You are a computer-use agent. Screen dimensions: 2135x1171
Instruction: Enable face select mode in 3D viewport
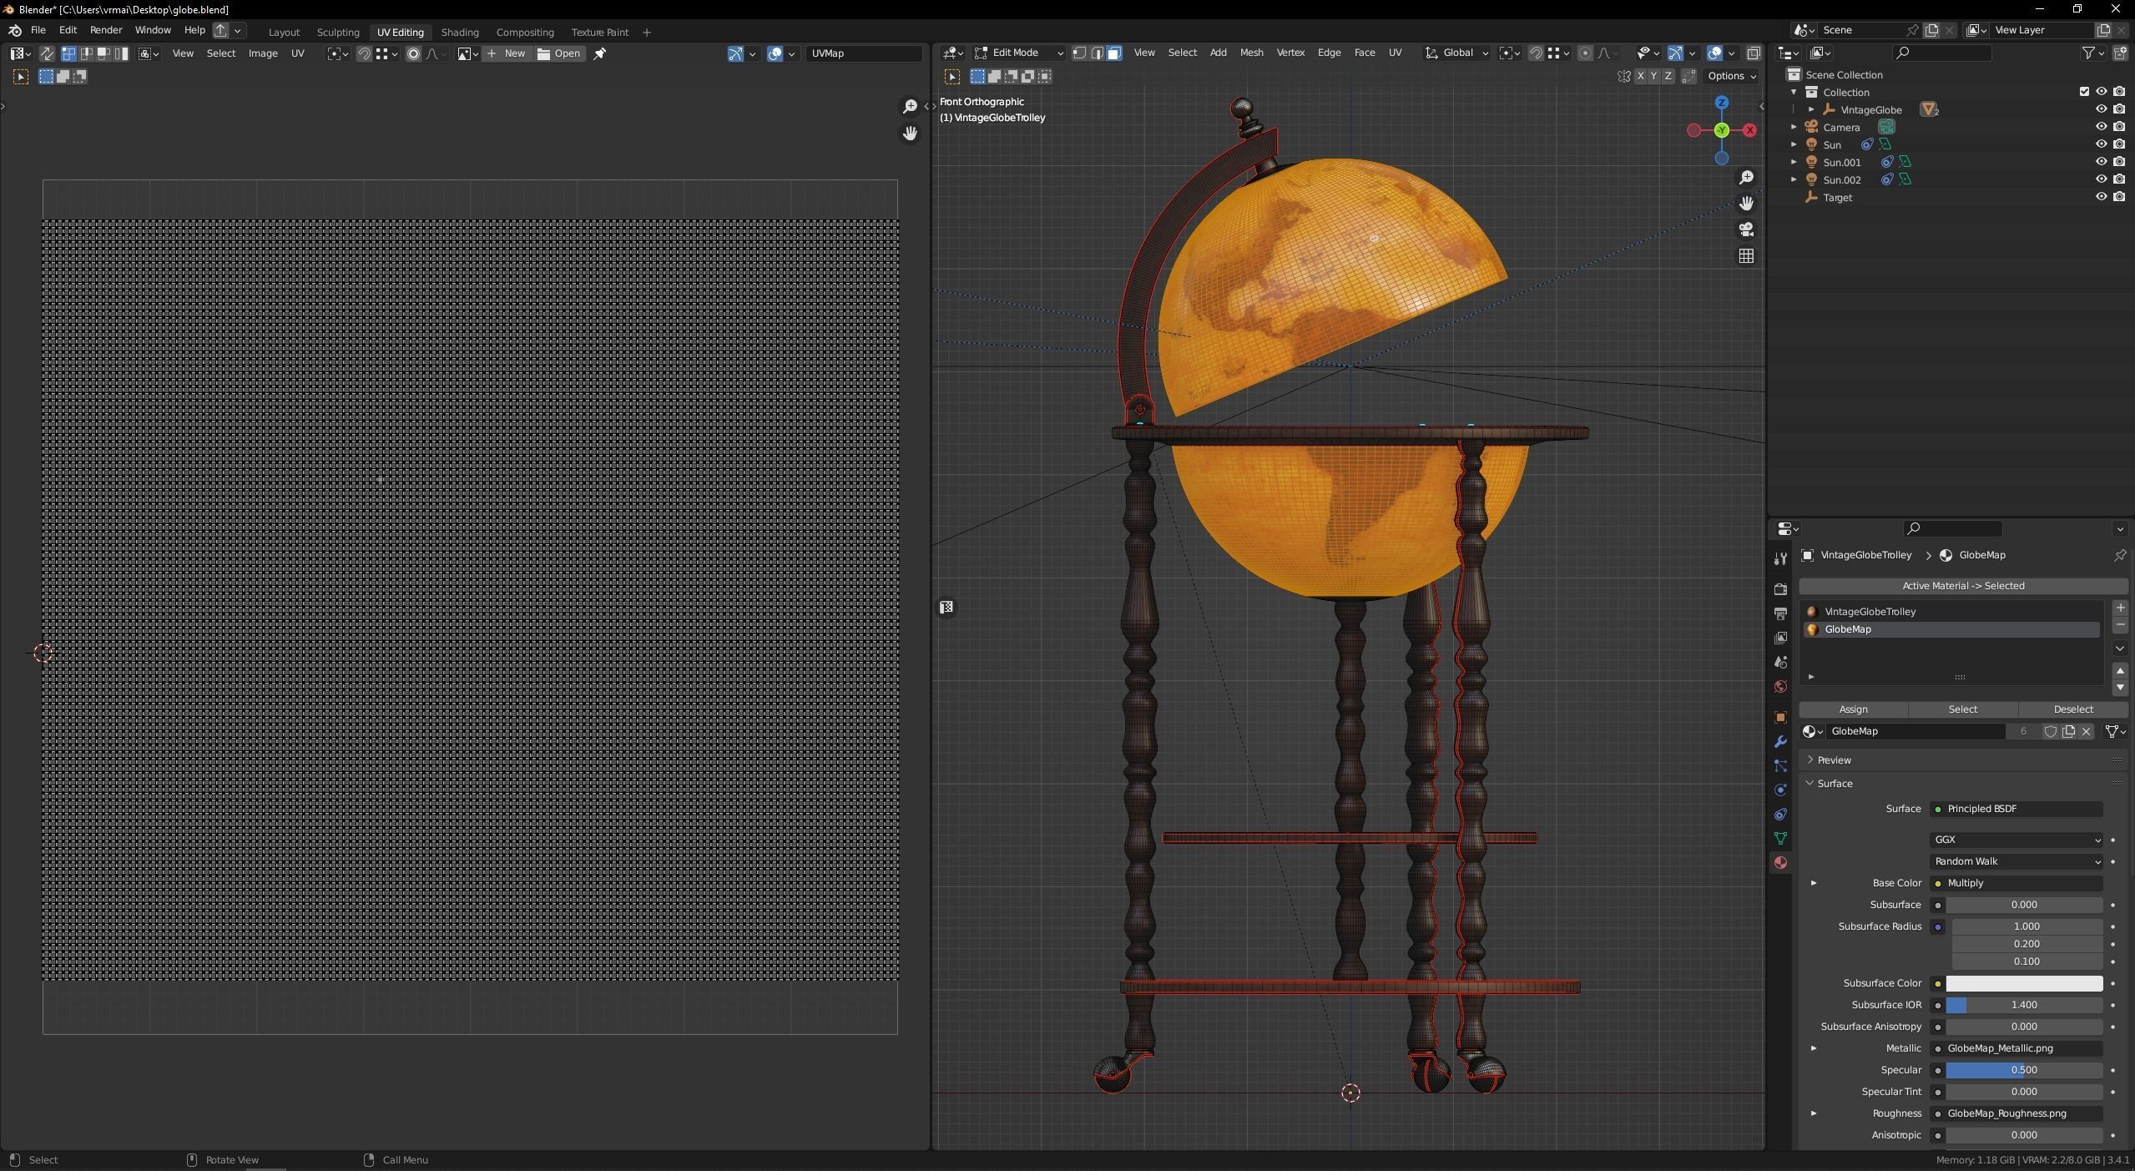tap(1114, 53)
